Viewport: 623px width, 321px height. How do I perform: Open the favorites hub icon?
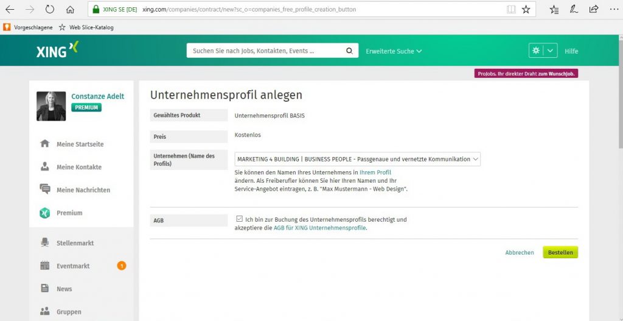pos(554,10)
